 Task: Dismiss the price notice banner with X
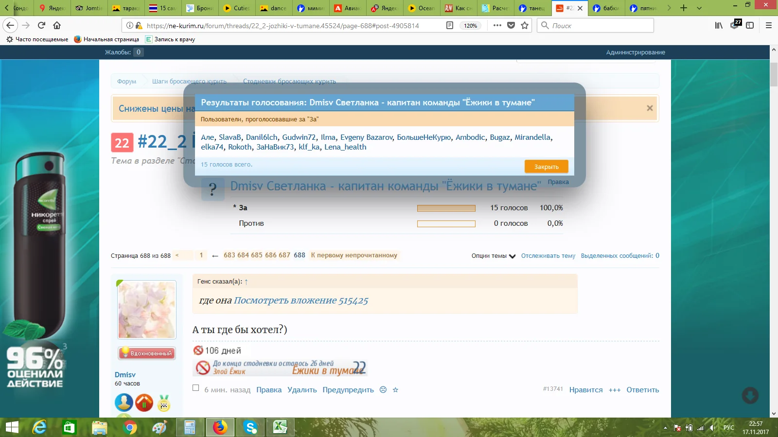point(650,108)
